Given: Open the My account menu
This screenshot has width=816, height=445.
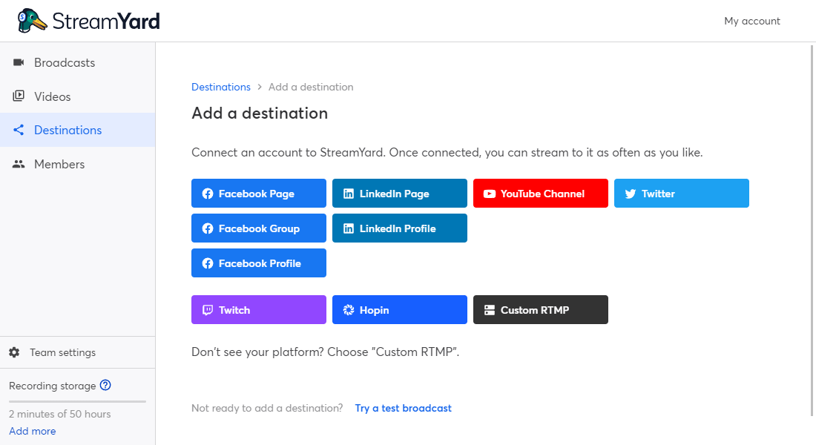Looking at the screenshot, I should [x=751, y=21].
